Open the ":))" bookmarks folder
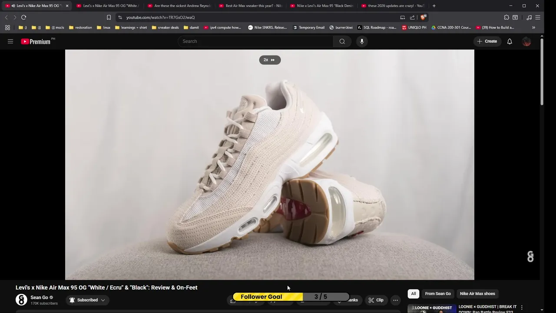This screenshot has width=556, height=313. click(36, 27)
